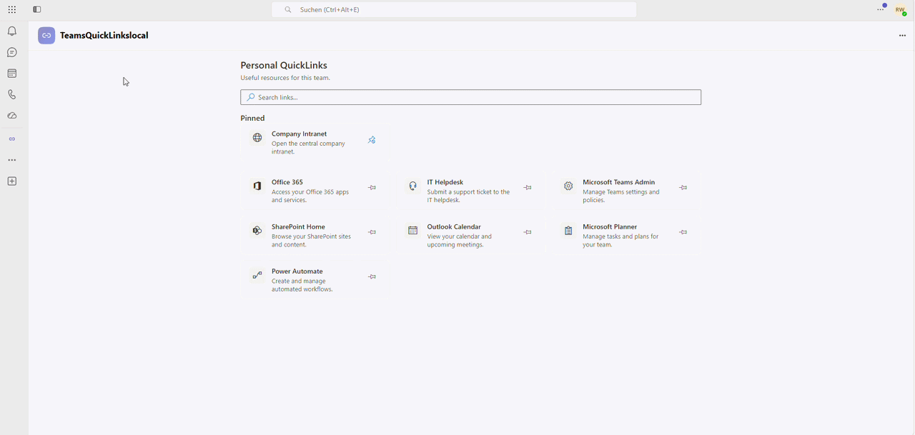Open Calls phone icon
915x435 pixels.
12,94
